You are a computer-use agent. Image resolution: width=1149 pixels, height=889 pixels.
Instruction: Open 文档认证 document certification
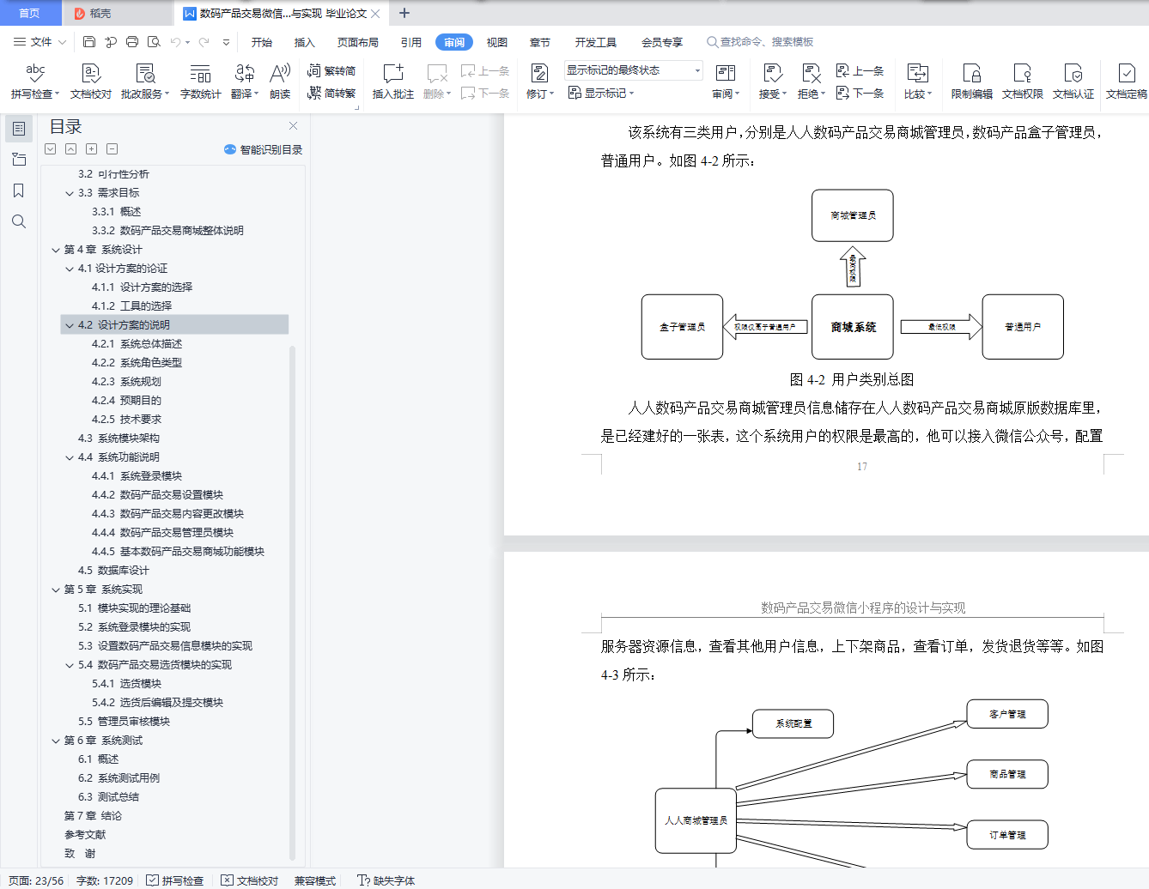point(1073,82)
